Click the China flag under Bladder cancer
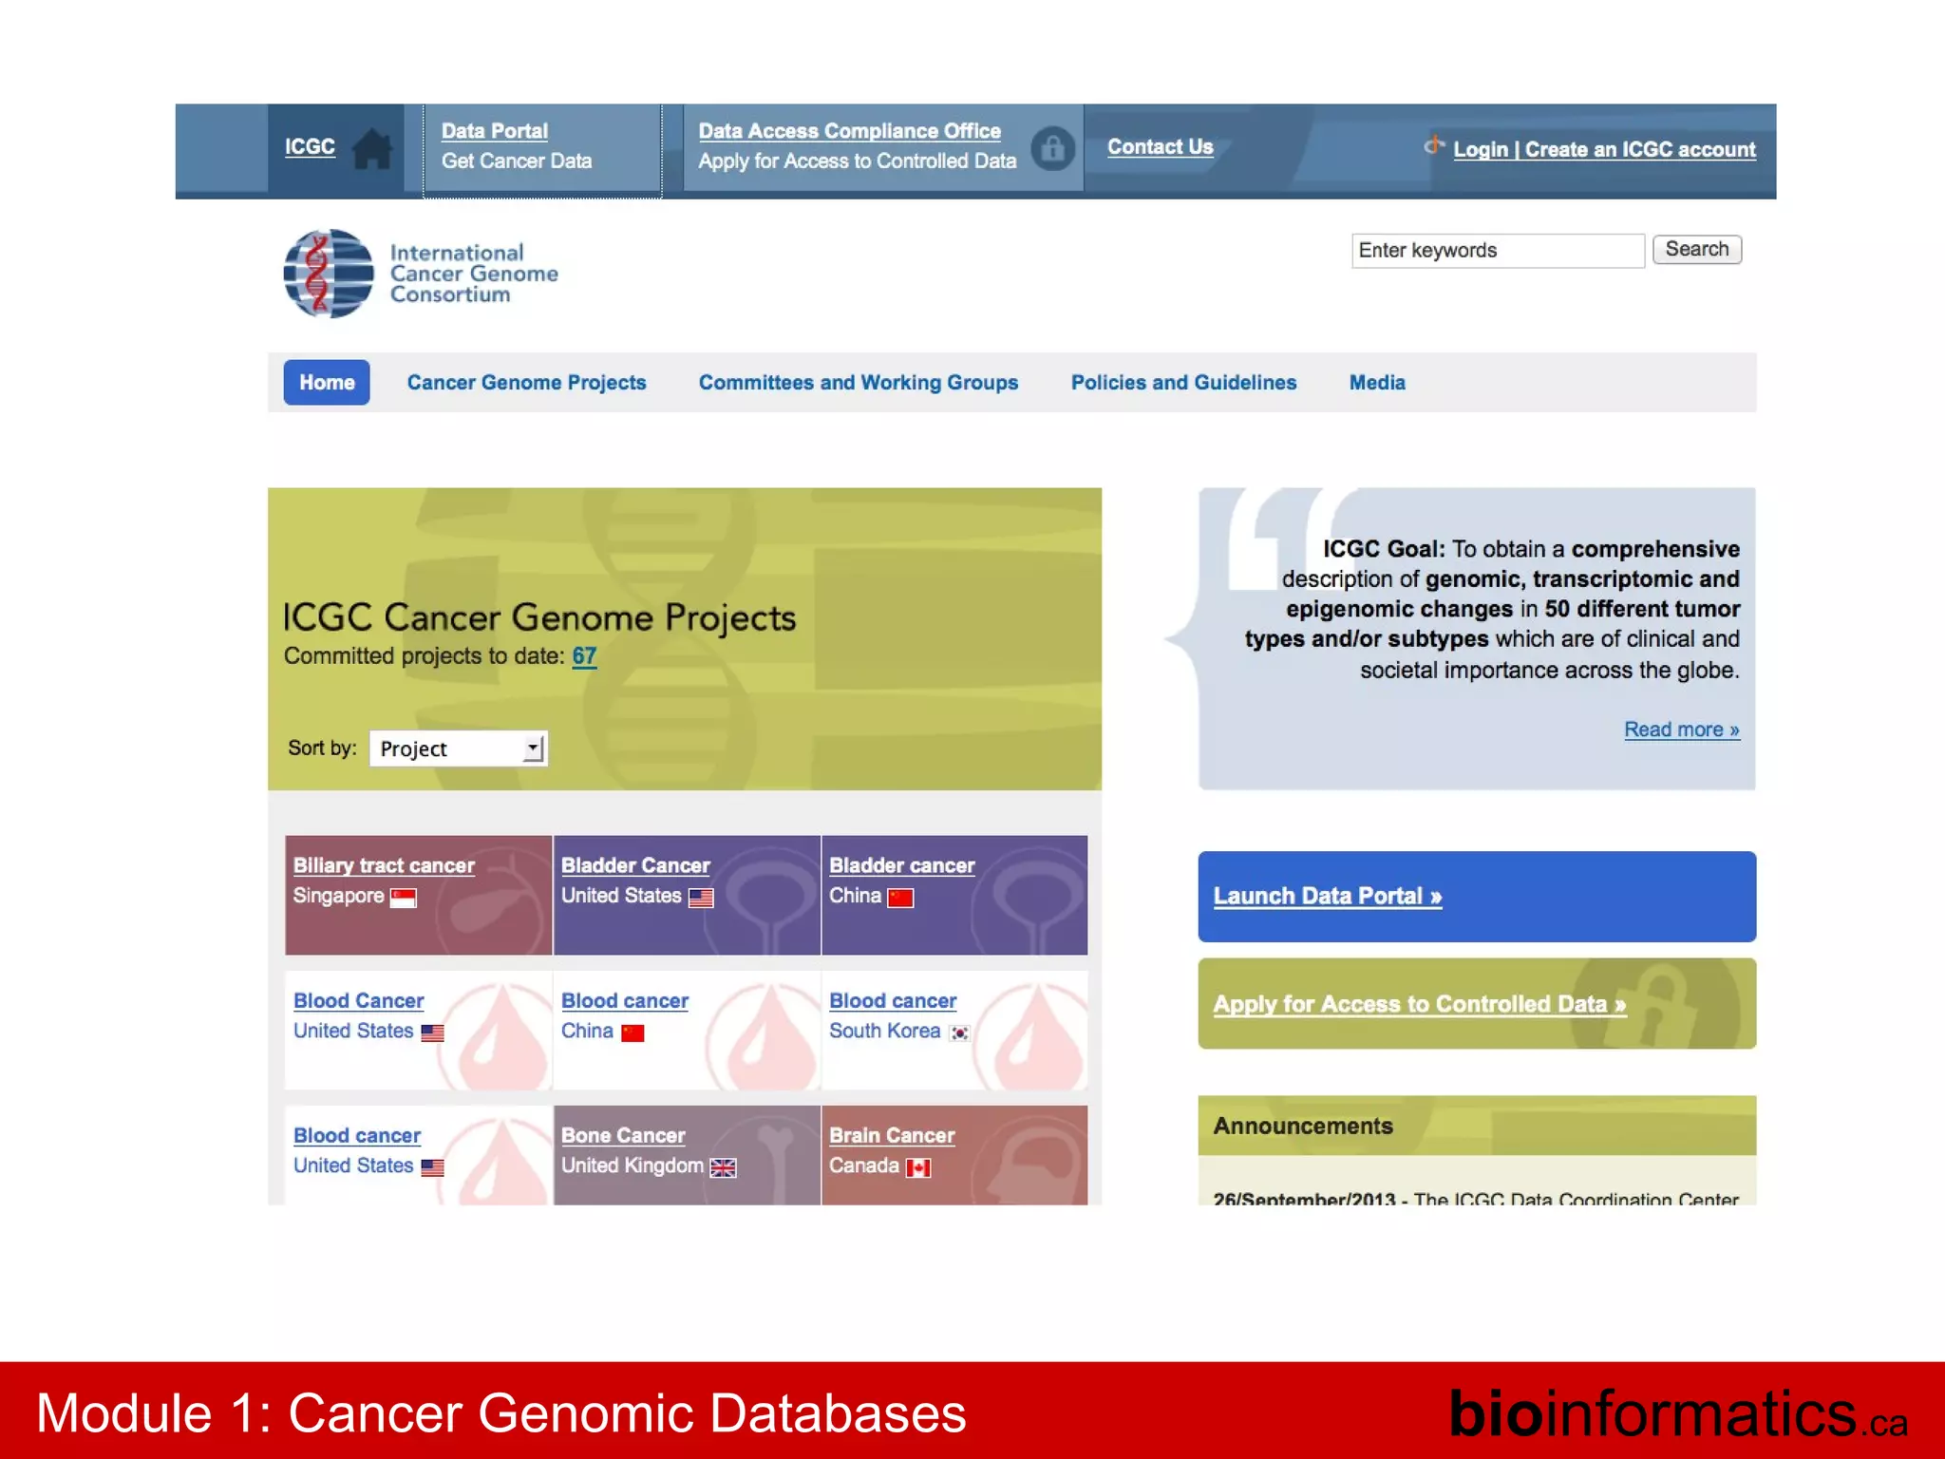The height and width of the screenshot is (1459, 1945). [x=900, y=898]
